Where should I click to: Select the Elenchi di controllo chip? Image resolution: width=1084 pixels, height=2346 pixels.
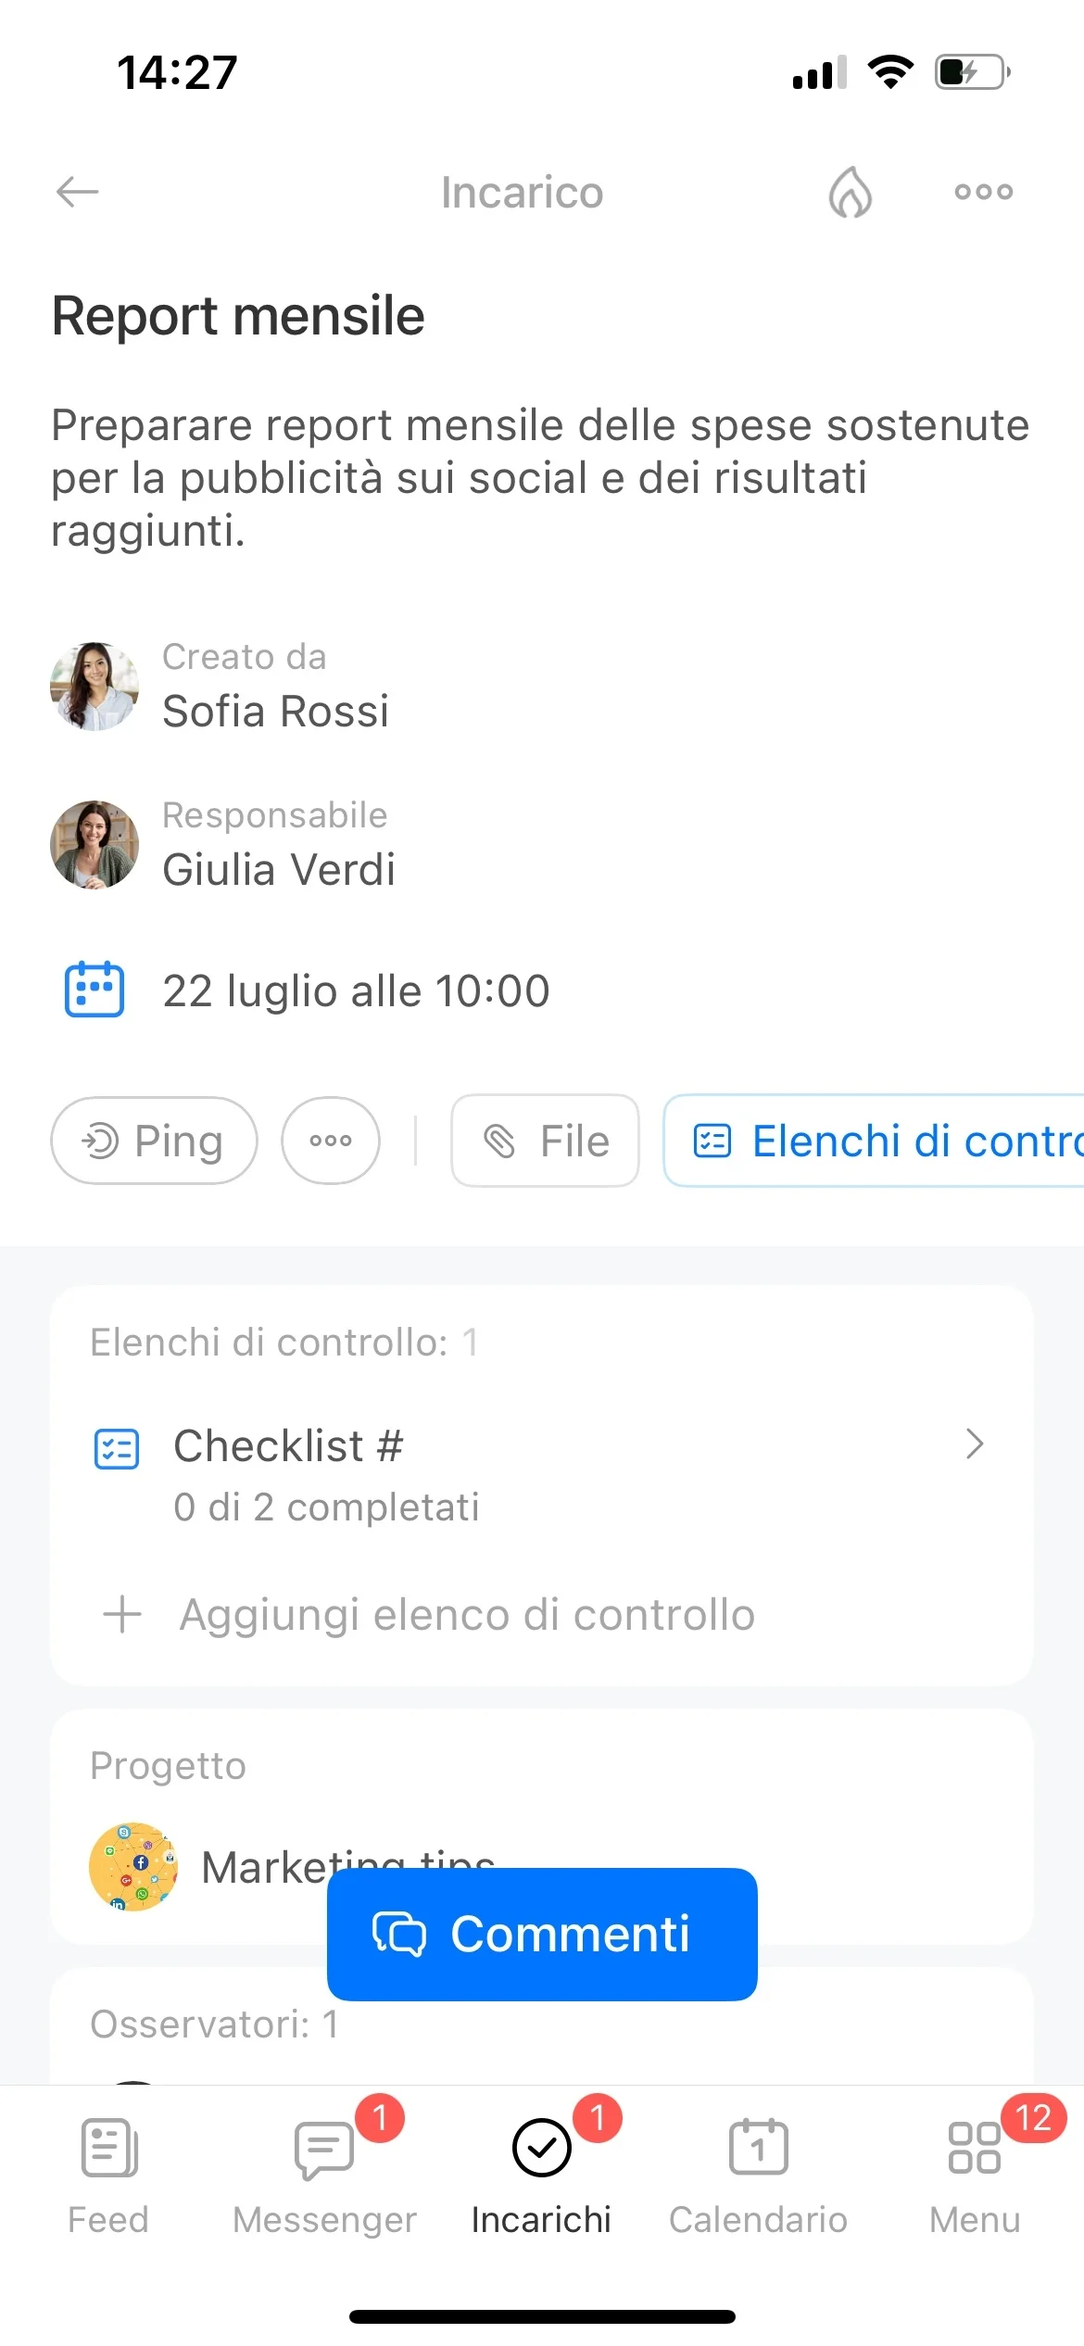(x=874, y=1141)
